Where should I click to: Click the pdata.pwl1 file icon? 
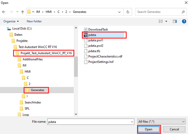point(85,40)
